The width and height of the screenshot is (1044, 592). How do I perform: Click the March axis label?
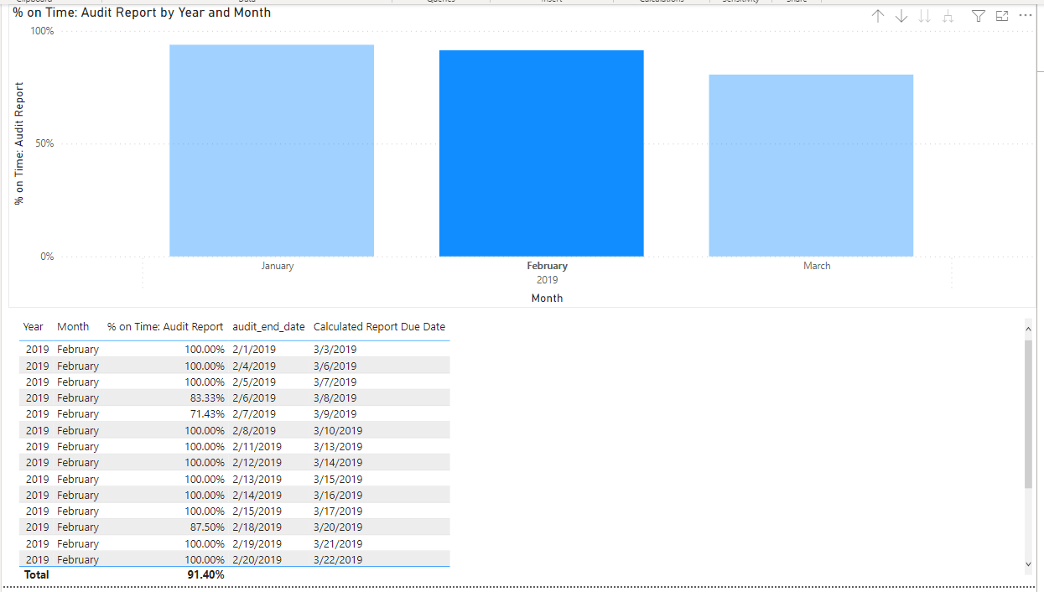click(817, 266)
